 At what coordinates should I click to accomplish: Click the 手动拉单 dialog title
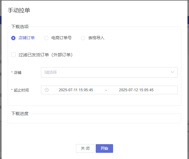coord(19,10)
